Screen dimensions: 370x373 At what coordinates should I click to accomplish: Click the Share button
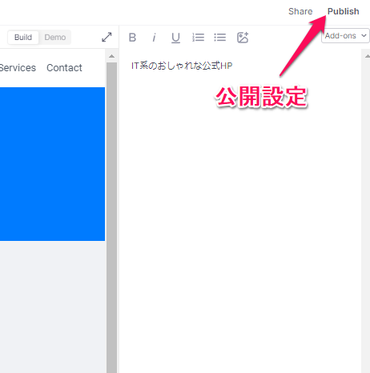click(x=300, y=11)
